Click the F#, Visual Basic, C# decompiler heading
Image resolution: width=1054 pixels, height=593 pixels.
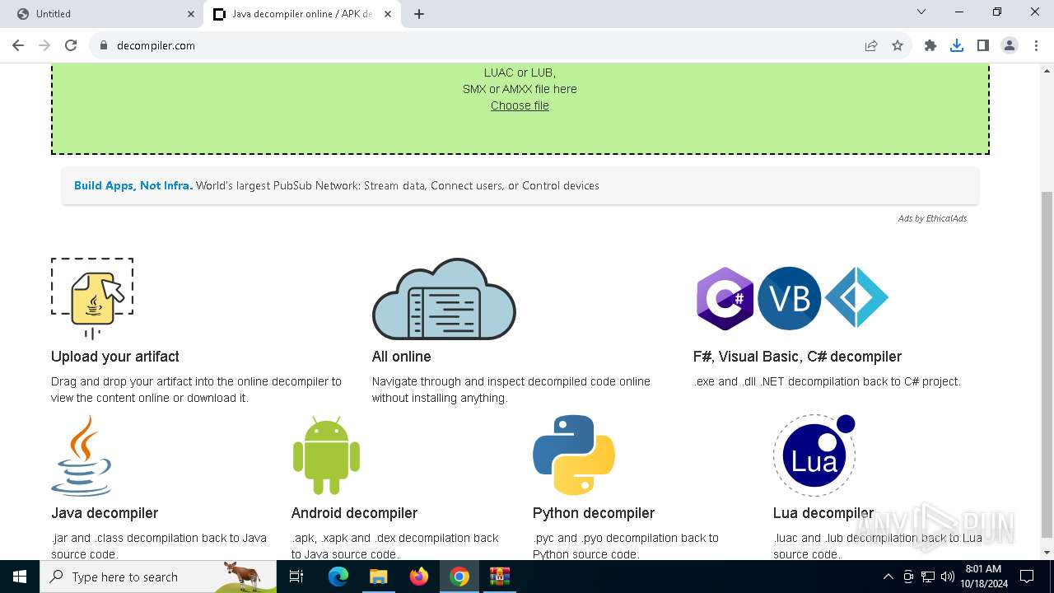coord(797,357)
